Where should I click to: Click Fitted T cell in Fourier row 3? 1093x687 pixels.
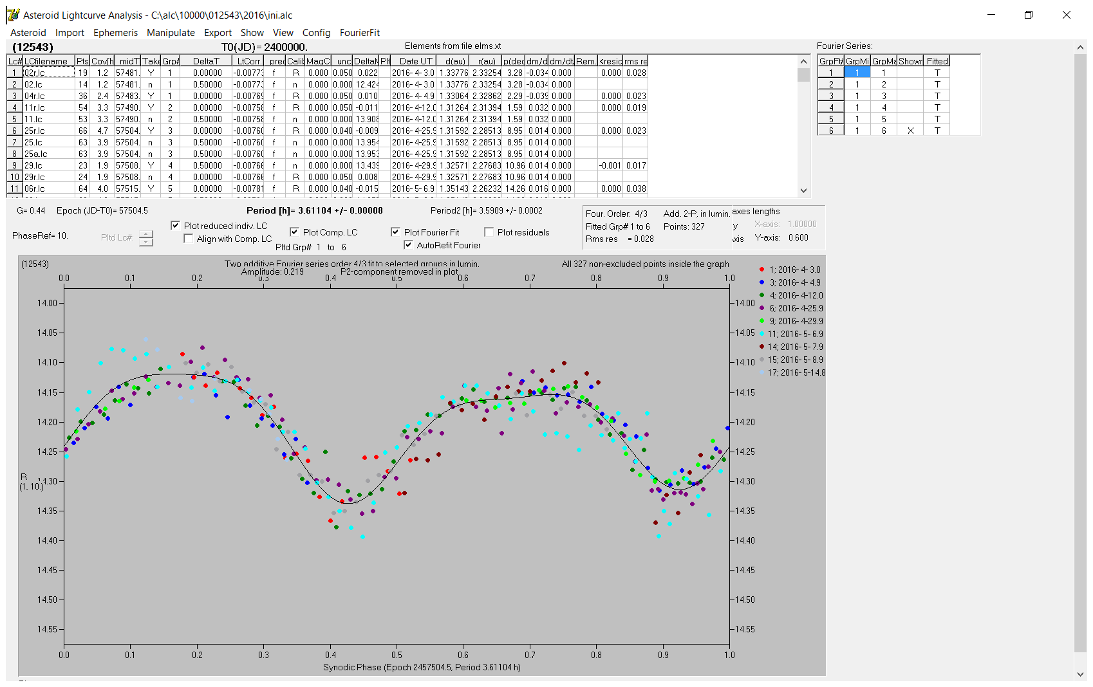point(937,96)
